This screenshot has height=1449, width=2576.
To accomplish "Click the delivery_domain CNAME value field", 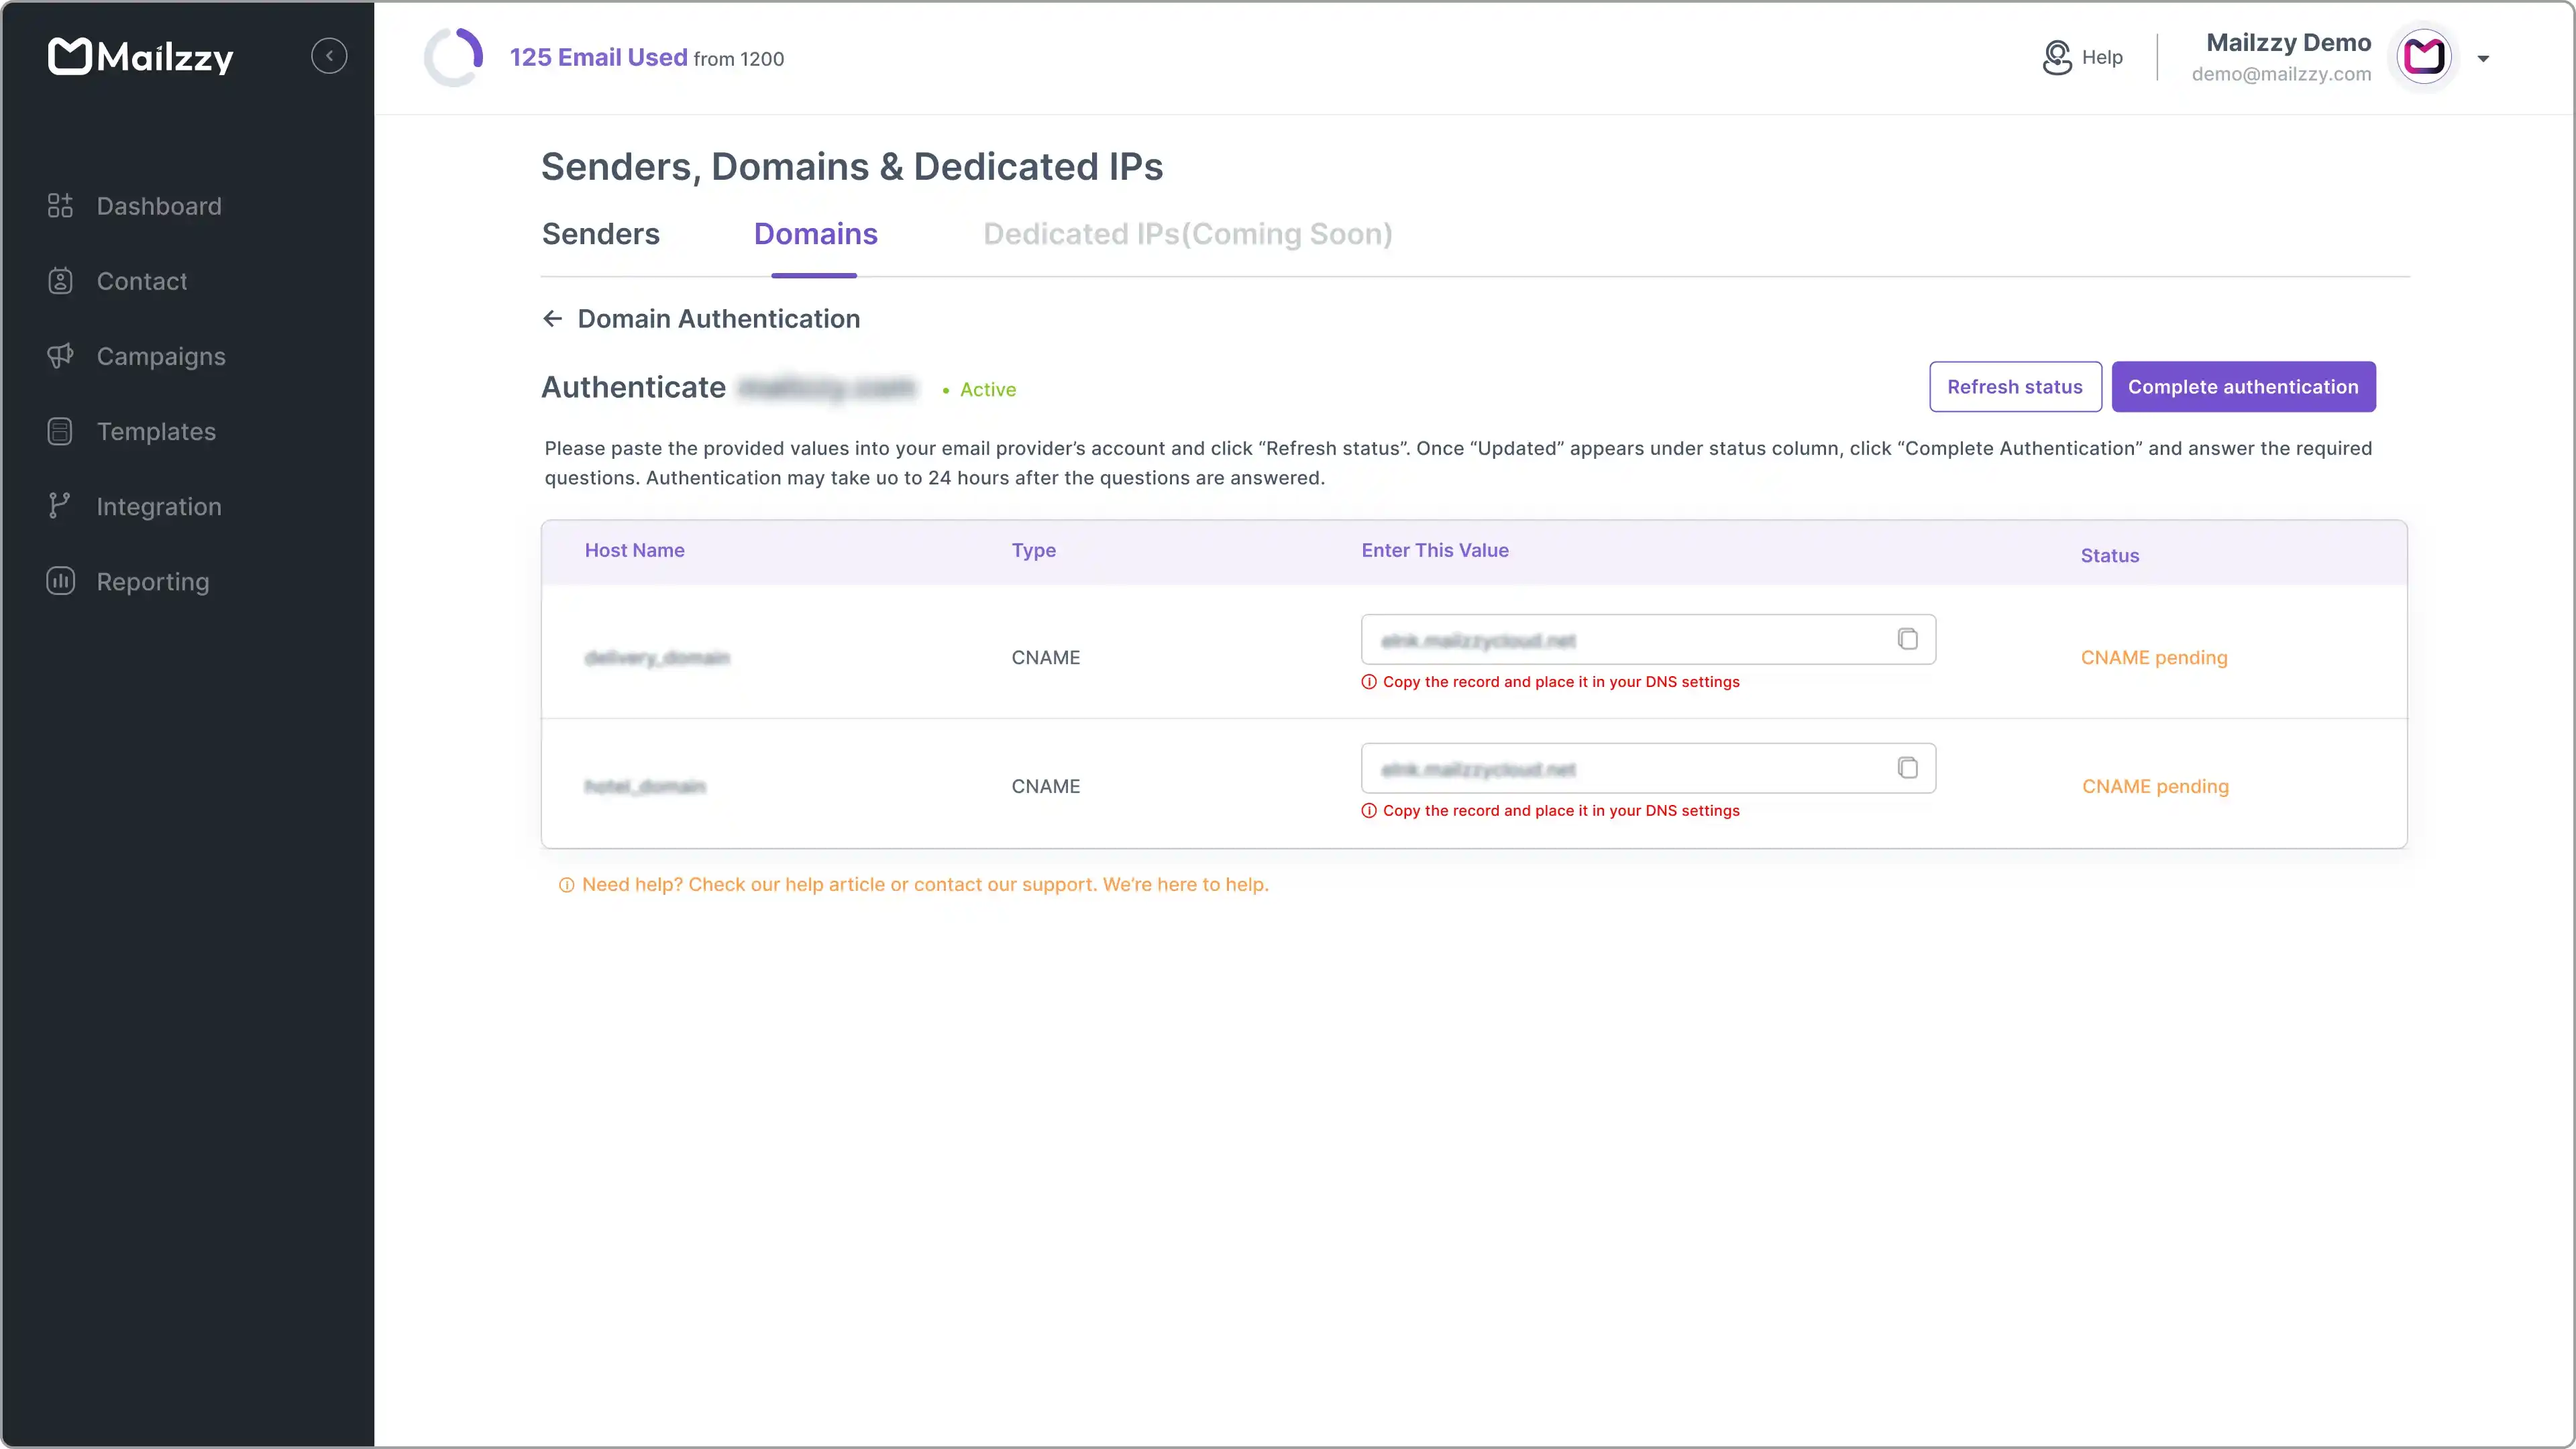I will 1620,639.
